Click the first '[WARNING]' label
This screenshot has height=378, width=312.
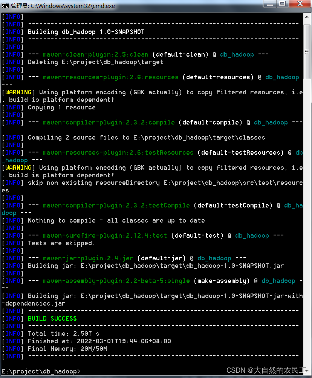[x=18, y=92]
